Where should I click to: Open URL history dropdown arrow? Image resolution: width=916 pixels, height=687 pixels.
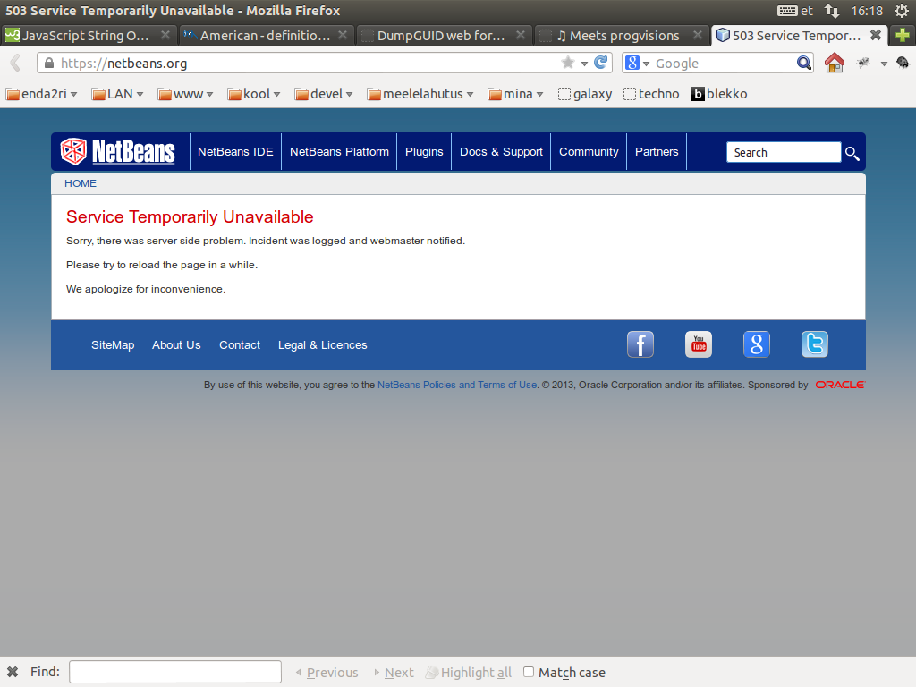point(584,64)
